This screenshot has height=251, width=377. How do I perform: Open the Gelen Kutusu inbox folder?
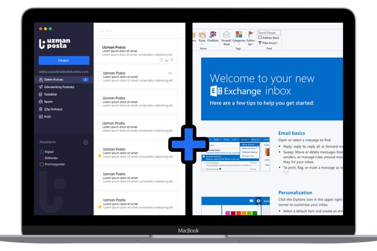click(64, 80)
